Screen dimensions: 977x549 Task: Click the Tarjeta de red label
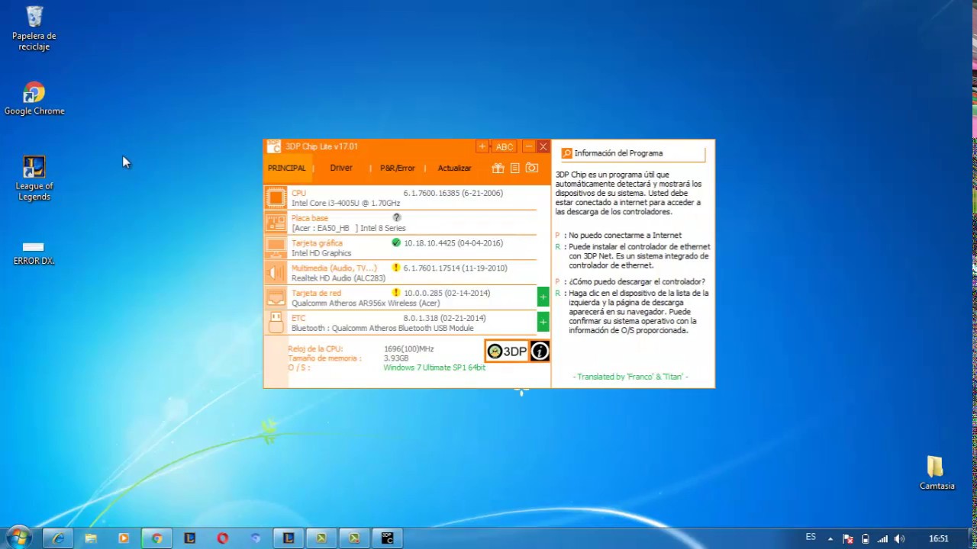pyautogui.click(x=316, y=294)
